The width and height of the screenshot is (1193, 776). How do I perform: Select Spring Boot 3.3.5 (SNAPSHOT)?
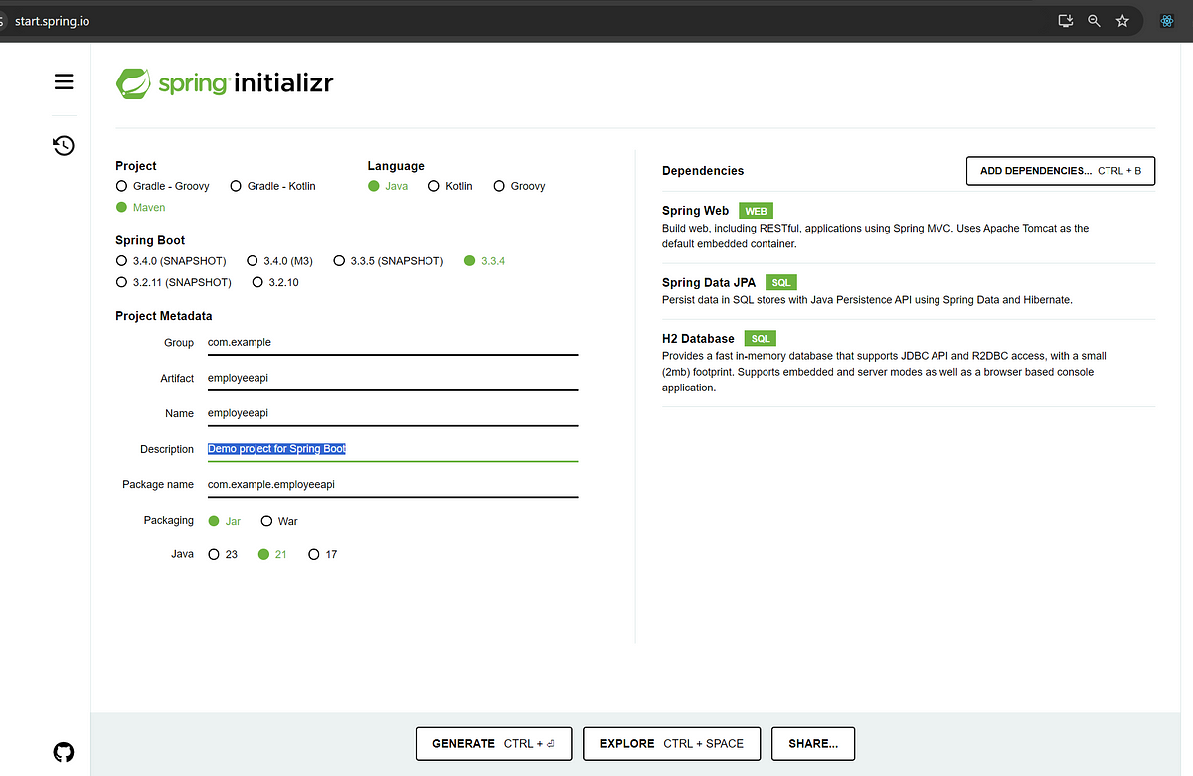coord(389,261)
